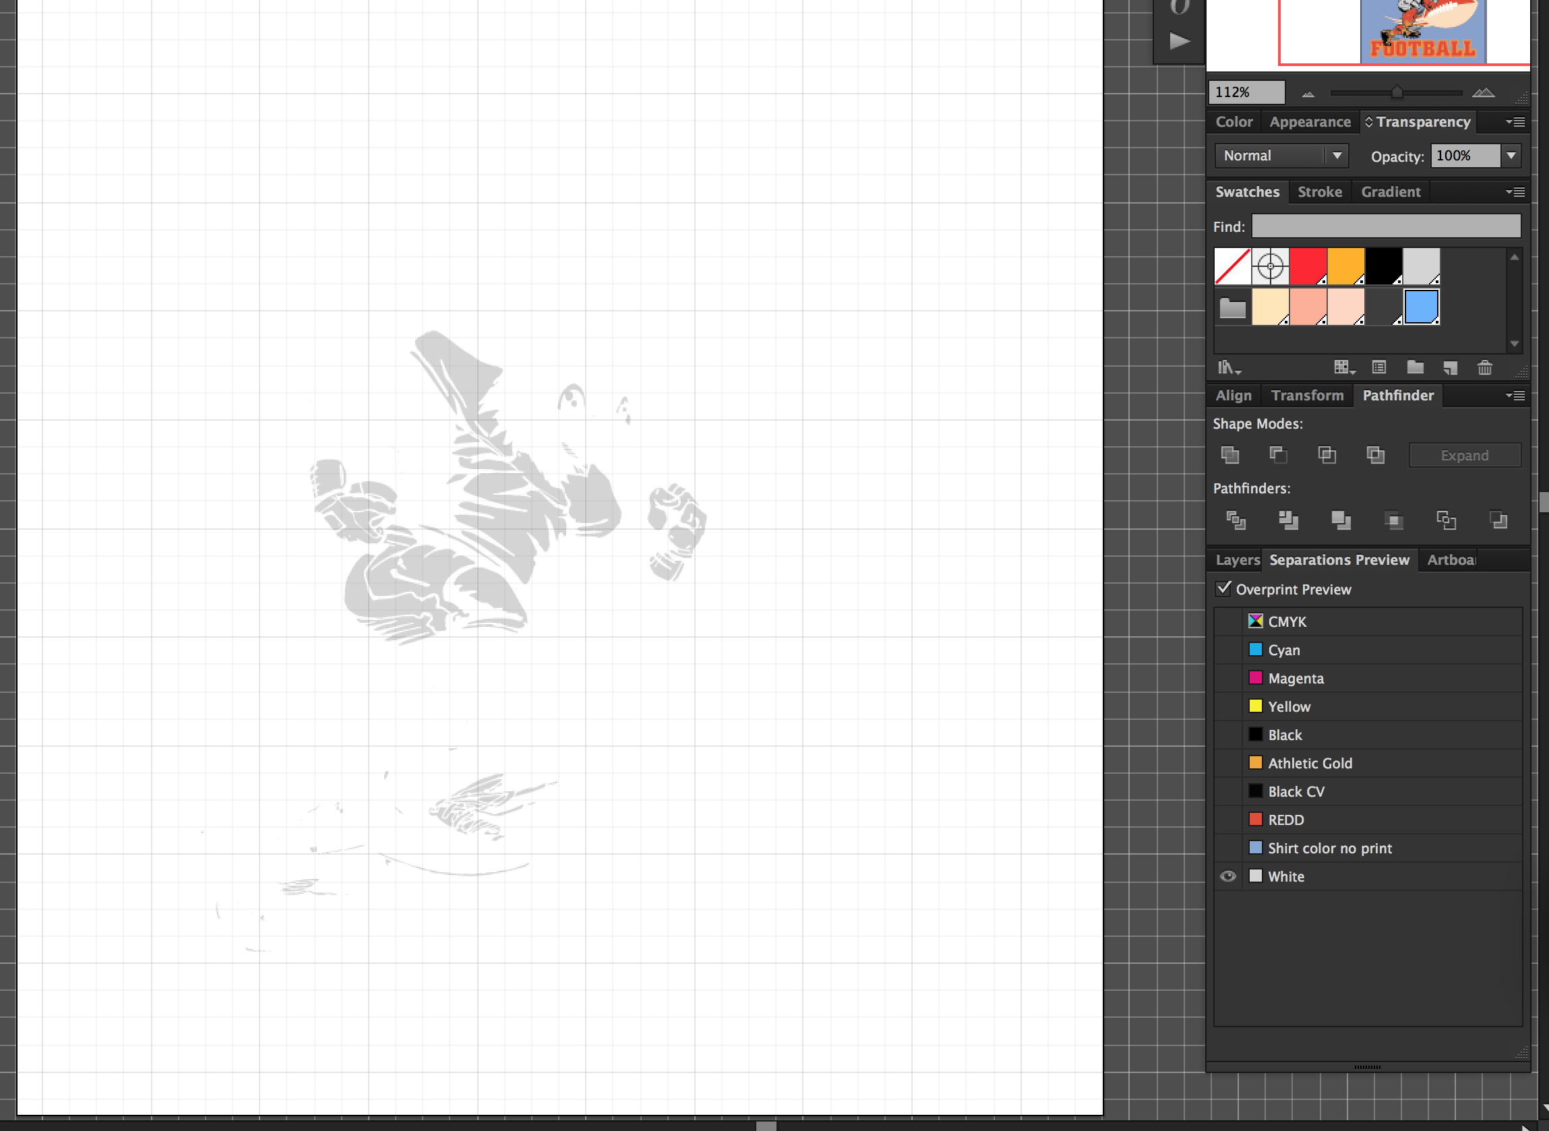Screen dimensions: 1549x1131
Task: Click the swatches list scroll down arrow
Action: (x=1514, y=344)
